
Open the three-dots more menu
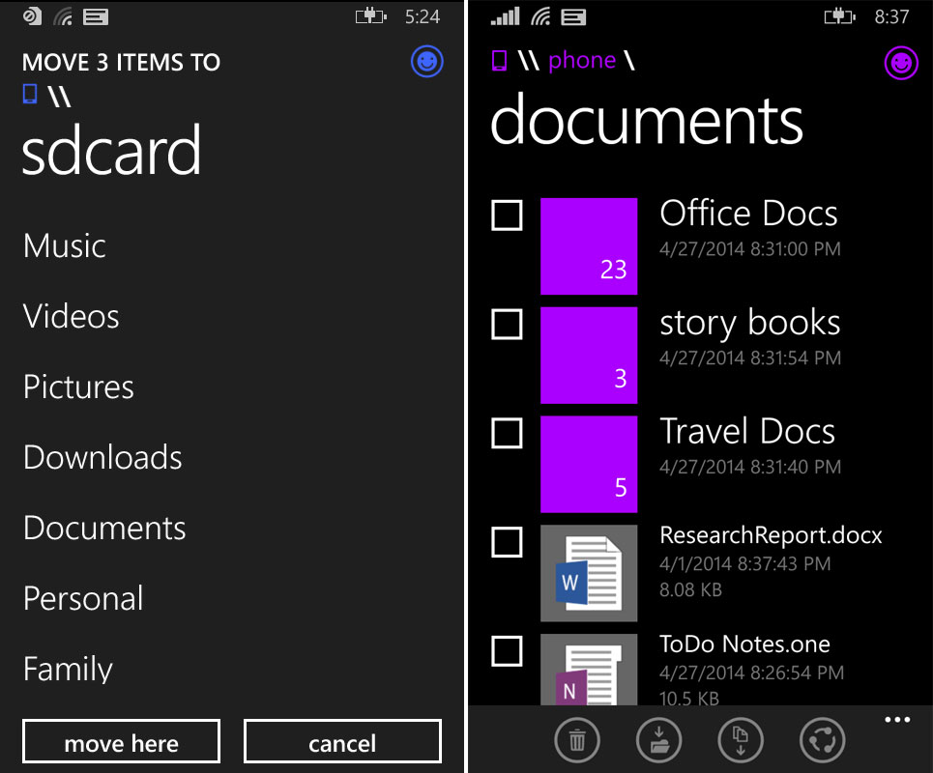click(x=897, y=720)
